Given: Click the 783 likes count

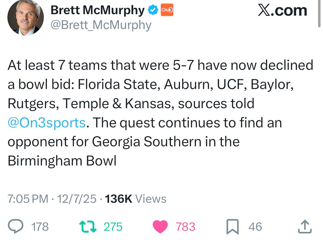Looking at the screenshot, I should click(x=185, y=227).
